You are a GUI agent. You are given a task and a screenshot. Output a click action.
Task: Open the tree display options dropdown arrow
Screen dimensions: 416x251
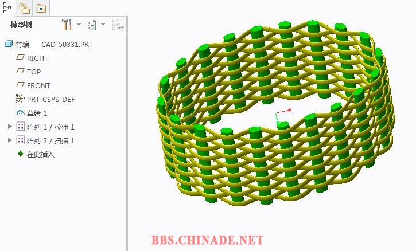103,25
